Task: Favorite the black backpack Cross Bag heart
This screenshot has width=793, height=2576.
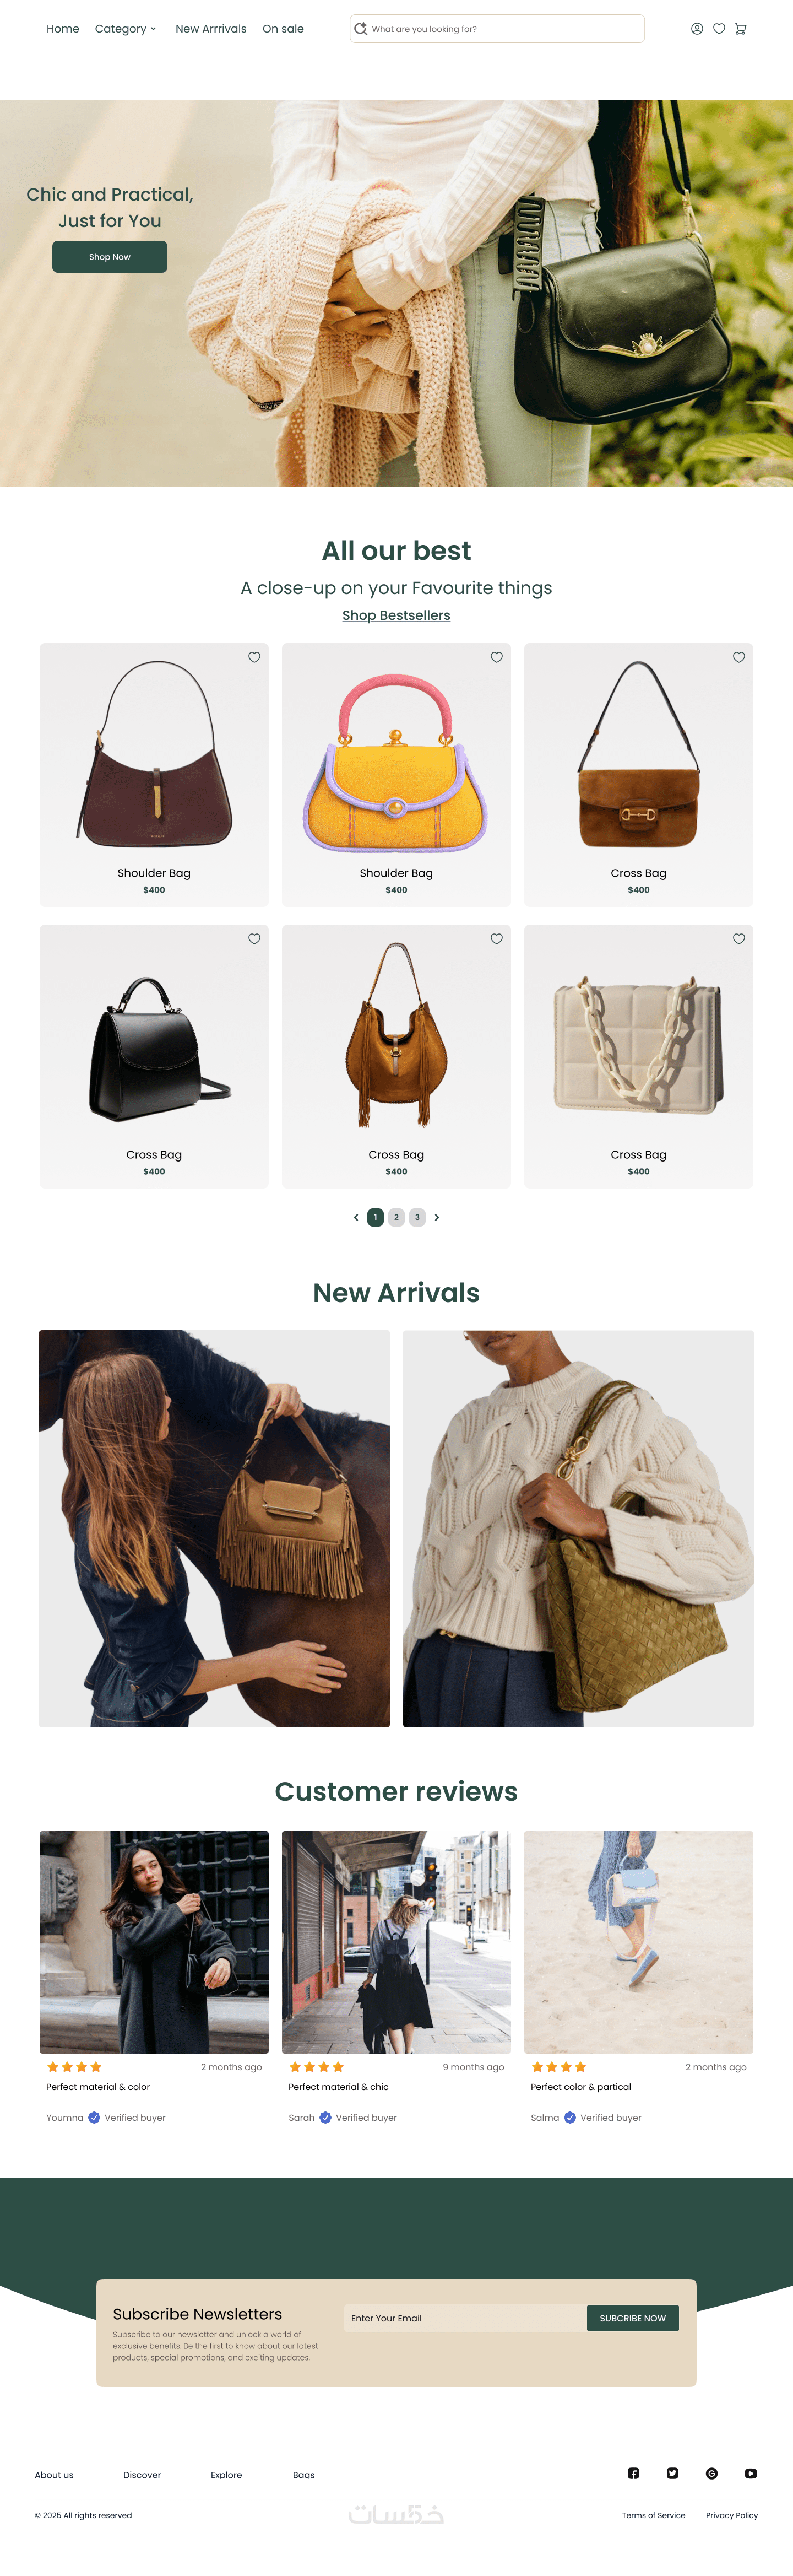Action: tap(254, 938)
